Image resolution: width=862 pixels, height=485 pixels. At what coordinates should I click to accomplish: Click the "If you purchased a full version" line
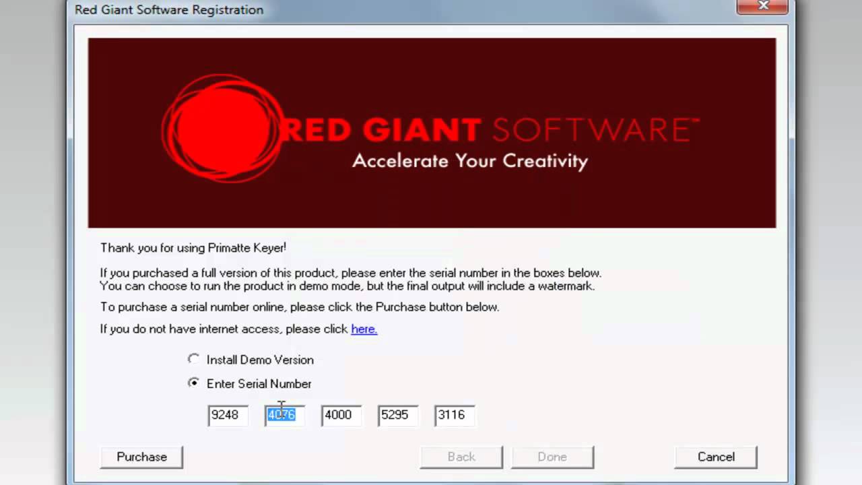(x=351, y=273)
